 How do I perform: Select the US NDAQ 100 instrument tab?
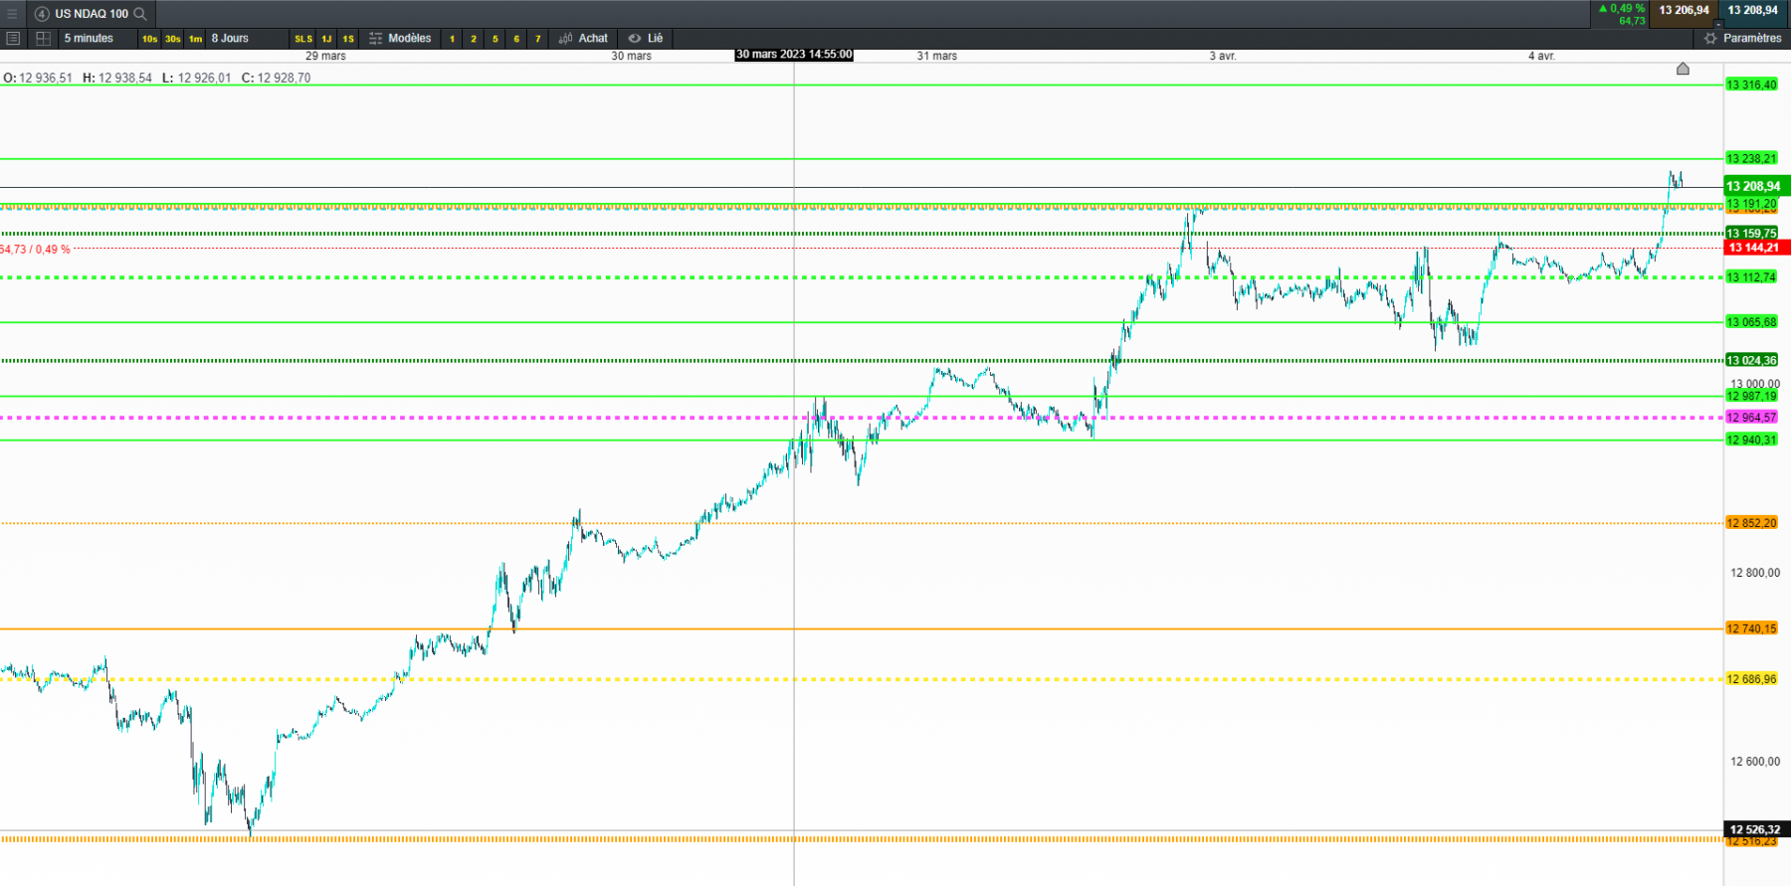pos(92,14)
